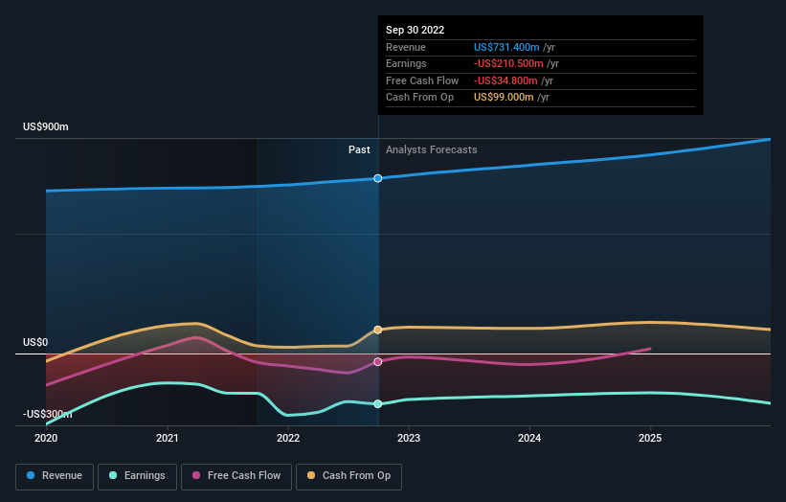Click the 2024 x-axis label
The image size is (786, 502).
point(529,439)
